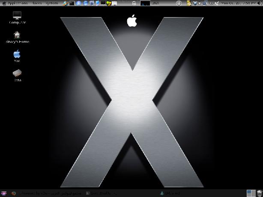Click the network computers tray icon
Screen dimensions: 263x197
pyautogui.click(x=205, y=3)
